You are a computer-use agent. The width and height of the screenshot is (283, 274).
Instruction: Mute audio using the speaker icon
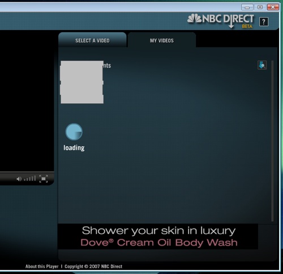19,179
